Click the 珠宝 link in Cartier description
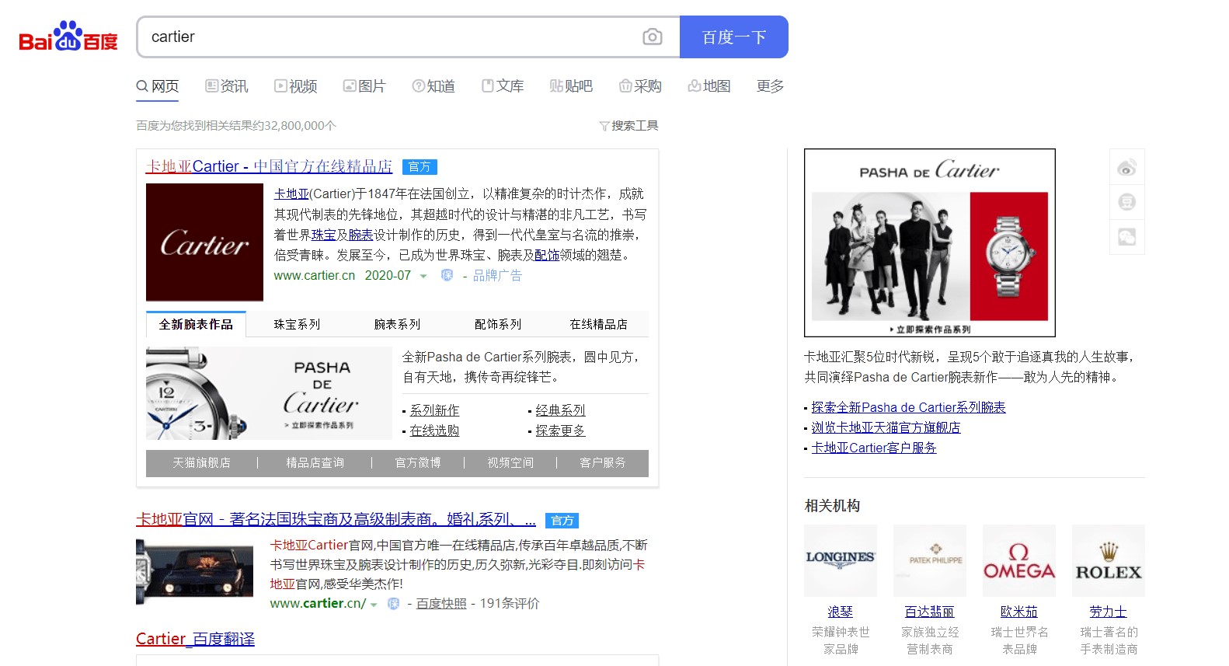Screen dimensions: 1229x666 pyautogui.click(x=324, y=235)
